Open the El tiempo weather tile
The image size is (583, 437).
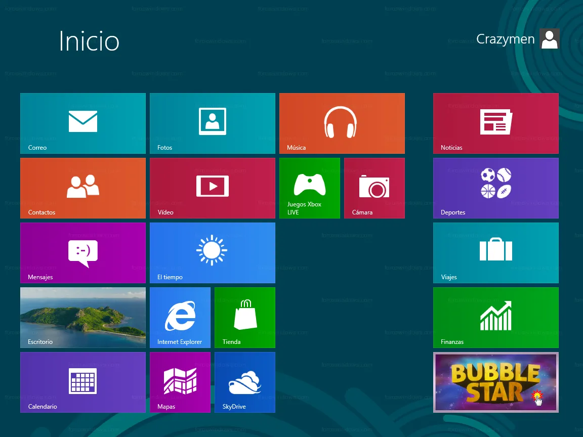[x=213, y=253]
